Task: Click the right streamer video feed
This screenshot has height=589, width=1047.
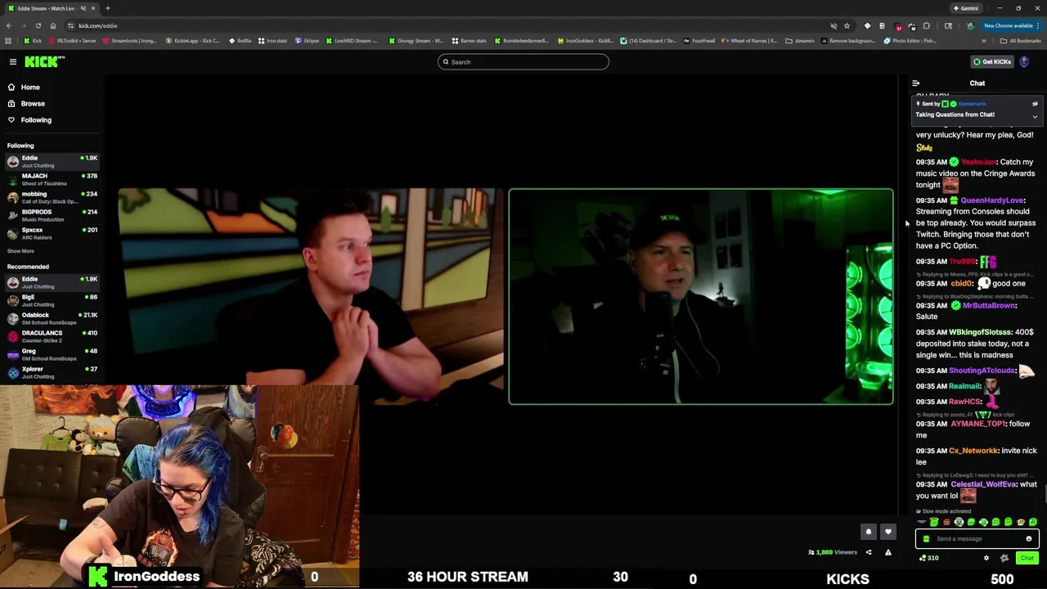Action: coord(701,297)
